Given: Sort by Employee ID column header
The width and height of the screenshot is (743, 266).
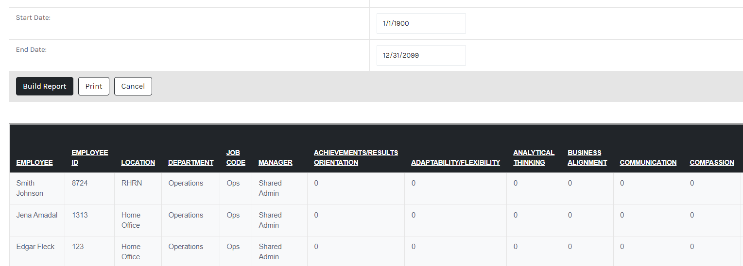Looking at the screenshot, I should click(90, 157).
